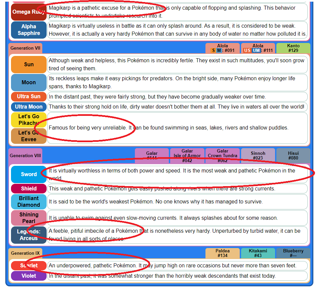Click the Shining Pearl slow-moving currents entry
322x288 pixels.
177,218
